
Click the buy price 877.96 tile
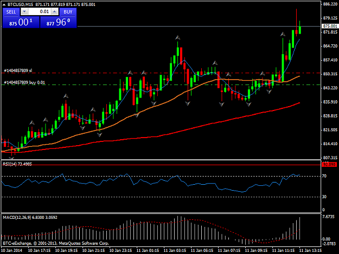pos(59,22)
